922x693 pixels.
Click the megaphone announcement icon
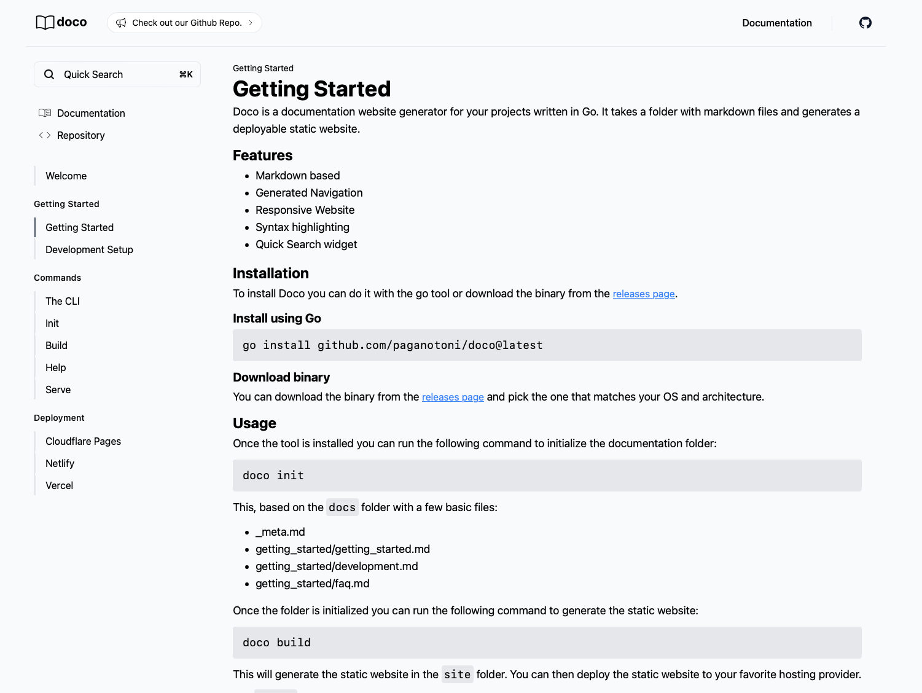121,23
